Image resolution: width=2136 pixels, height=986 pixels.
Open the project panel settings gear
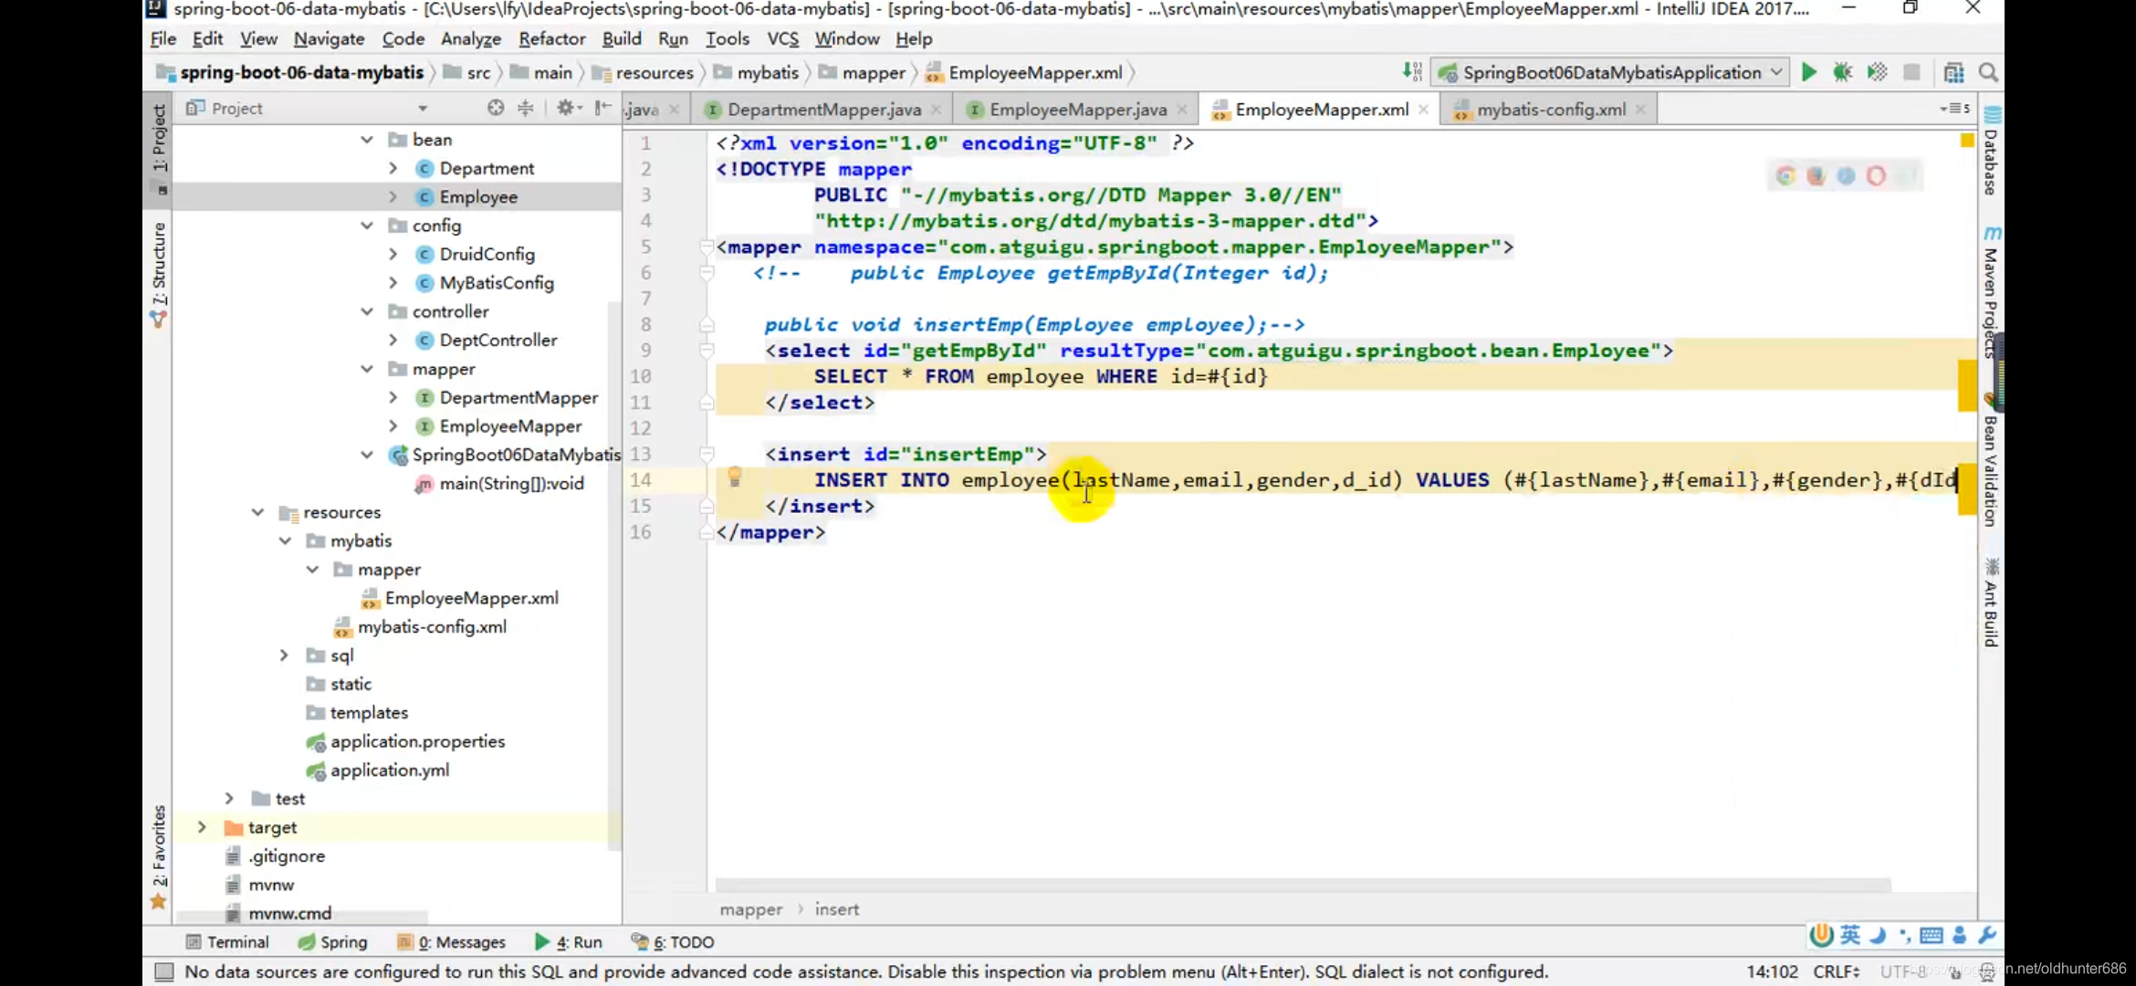(565, 108)
